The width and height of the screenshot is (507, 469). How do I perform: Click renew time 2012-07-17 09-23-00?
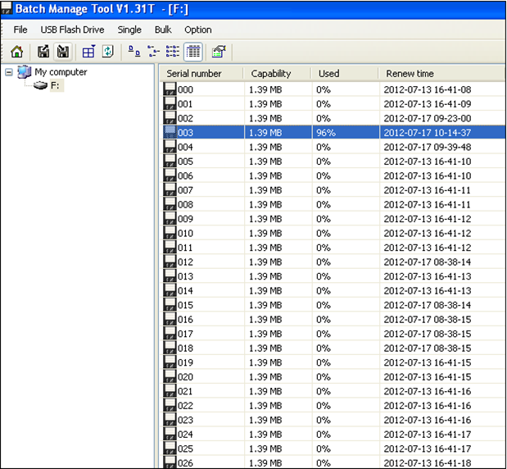coord(427,118)
